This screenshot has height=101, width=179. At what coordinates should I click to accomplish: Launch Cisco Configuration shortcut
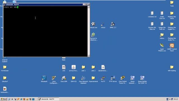(x=54, y=80)
